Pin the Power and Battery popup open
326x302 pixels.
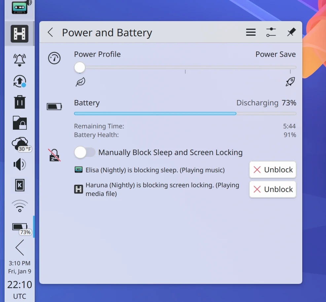pos(291,32)
